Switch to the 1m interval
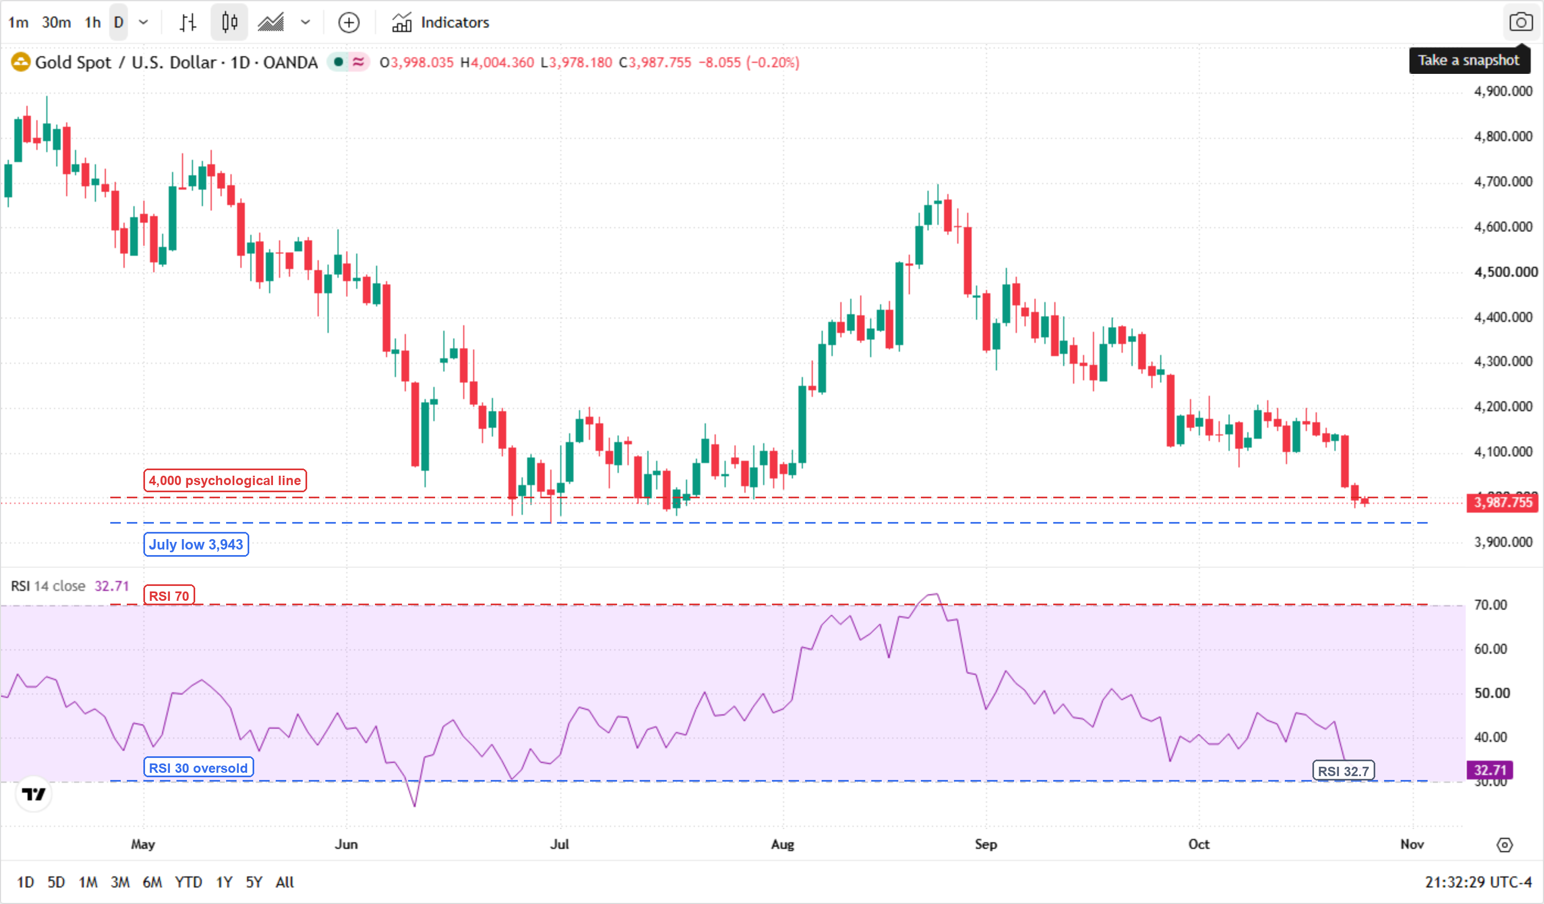The width and height of the screenshot is (1544, 904). [18, 23]
